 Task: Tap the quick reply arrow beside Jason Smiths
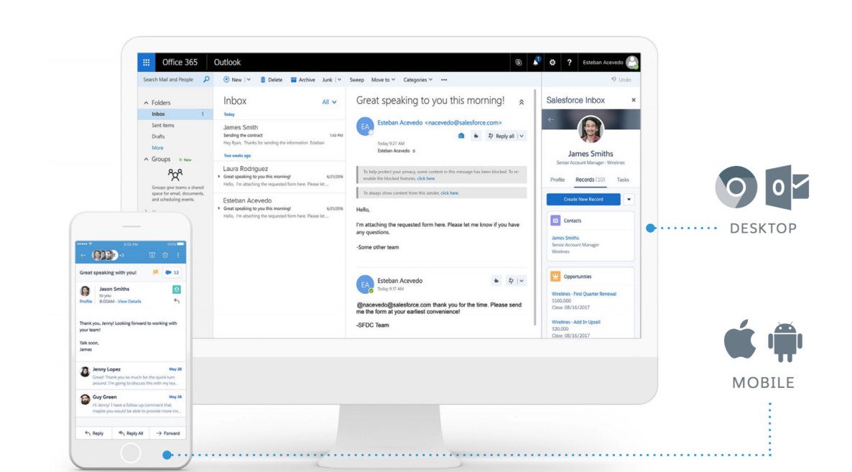(x=177, y=301)
